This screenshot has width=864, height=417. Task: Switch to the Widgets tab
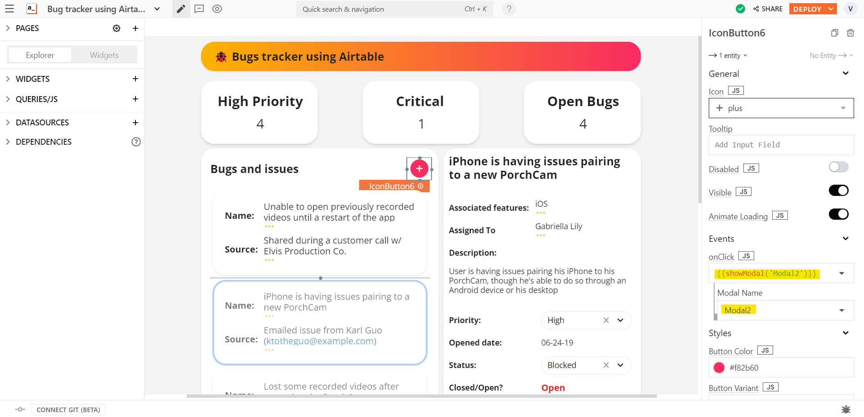(x=104, y=55)
